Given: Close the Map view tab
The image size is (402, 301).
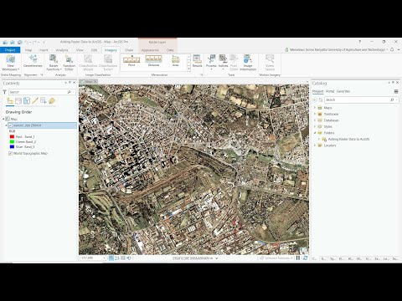Looking at the screenshot, I should (x=95, y=81).
